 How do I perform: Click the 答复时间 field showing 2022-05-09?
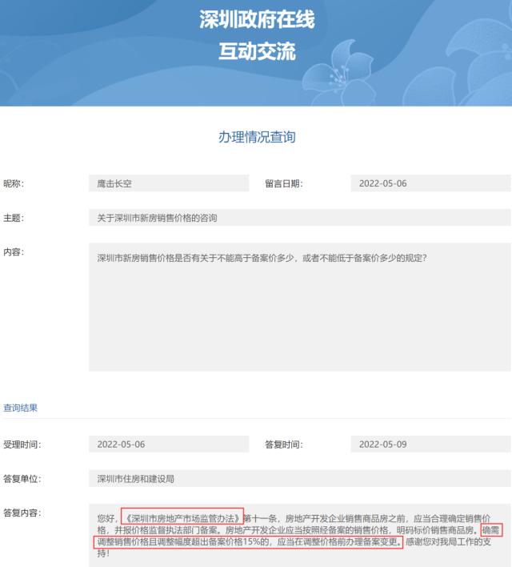click(430, 444)
